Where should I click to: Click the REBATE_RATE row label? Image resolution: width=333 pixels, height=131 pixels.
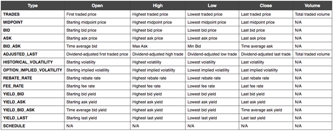click(x=33, y=78)
